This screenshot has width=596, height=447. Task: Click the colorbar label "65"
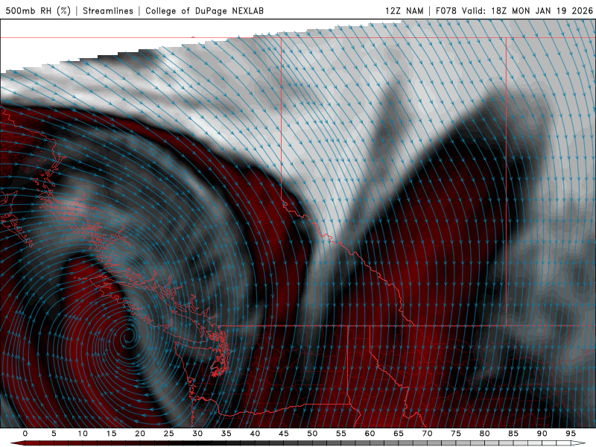(399, 434)
